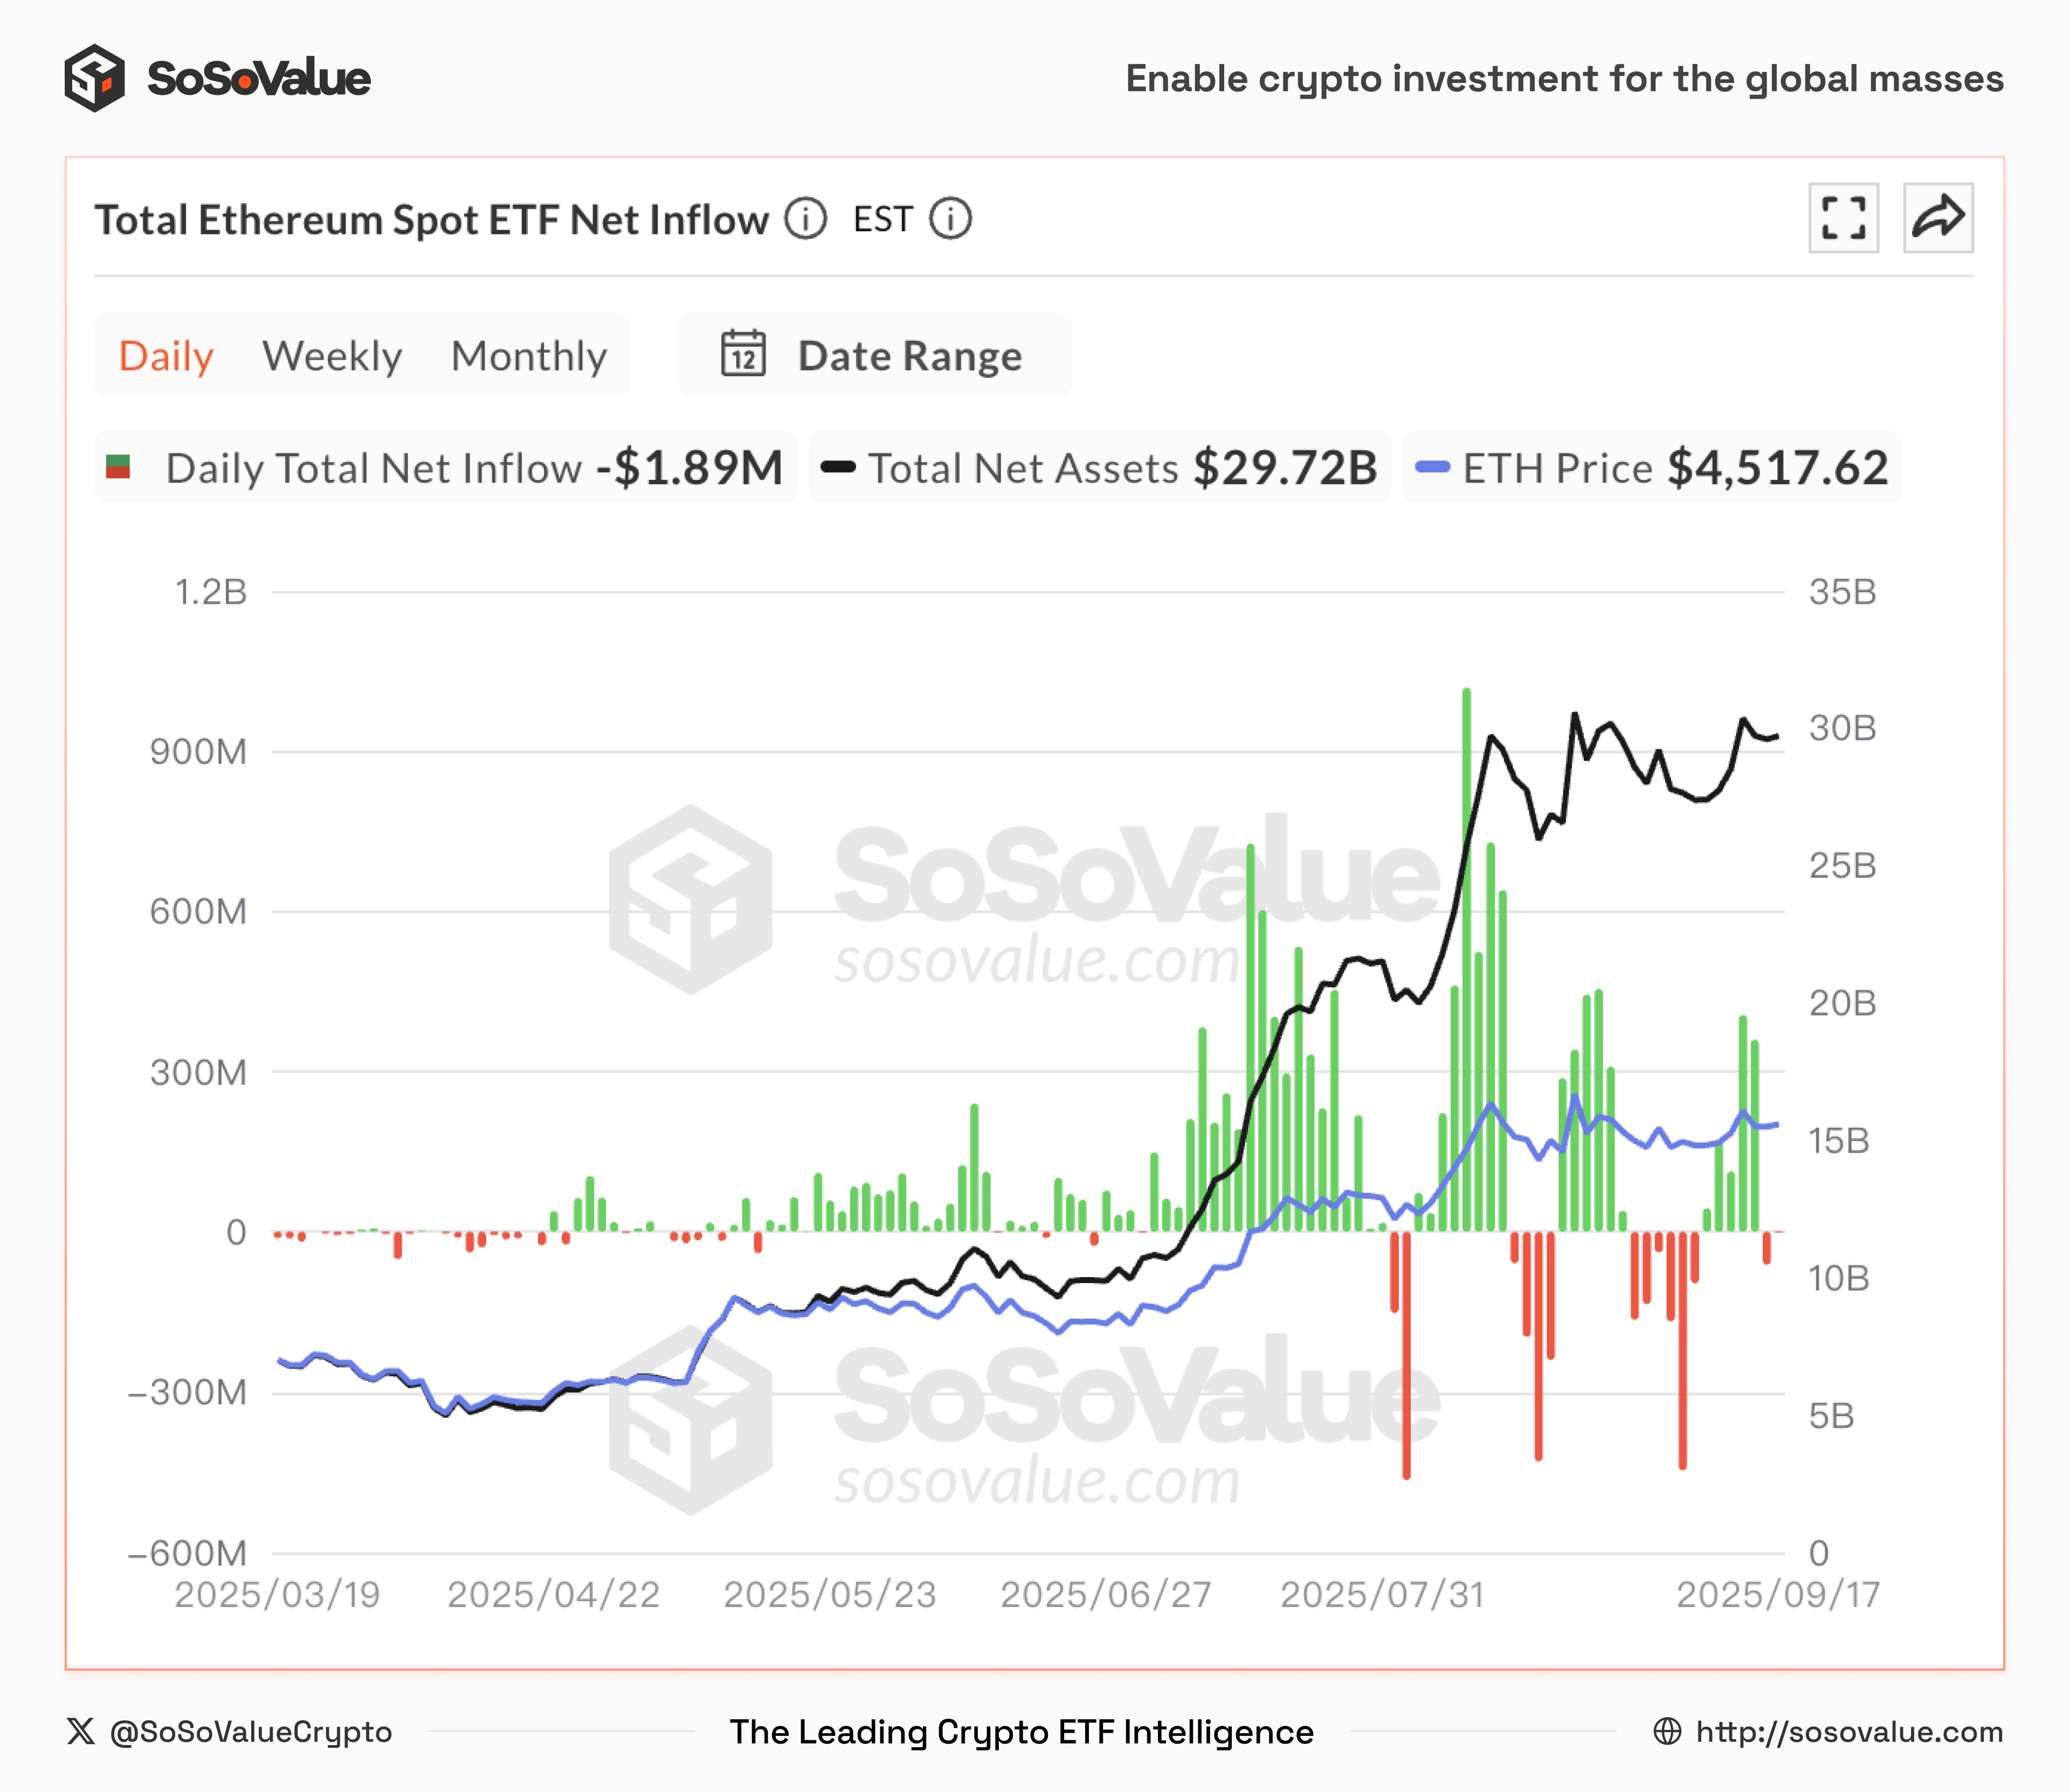Click the X (Twitter) logo icon
This screenshot has width=2070, height=1792.
coord(81,1731)
